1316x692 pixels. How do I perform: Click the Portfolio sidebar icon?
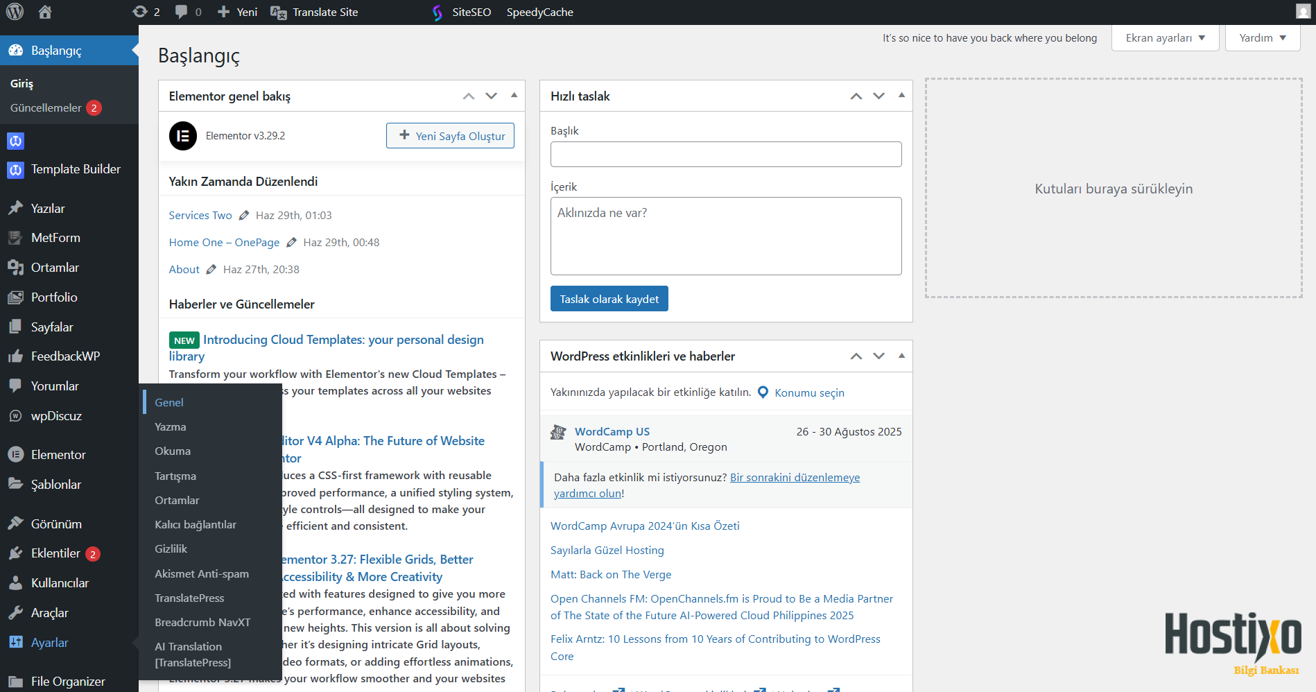(15, 297)
